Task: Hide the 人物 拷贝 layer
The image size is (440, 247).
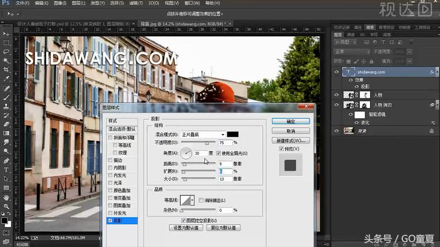Action: pyautogui.click(x=336, y=105)
